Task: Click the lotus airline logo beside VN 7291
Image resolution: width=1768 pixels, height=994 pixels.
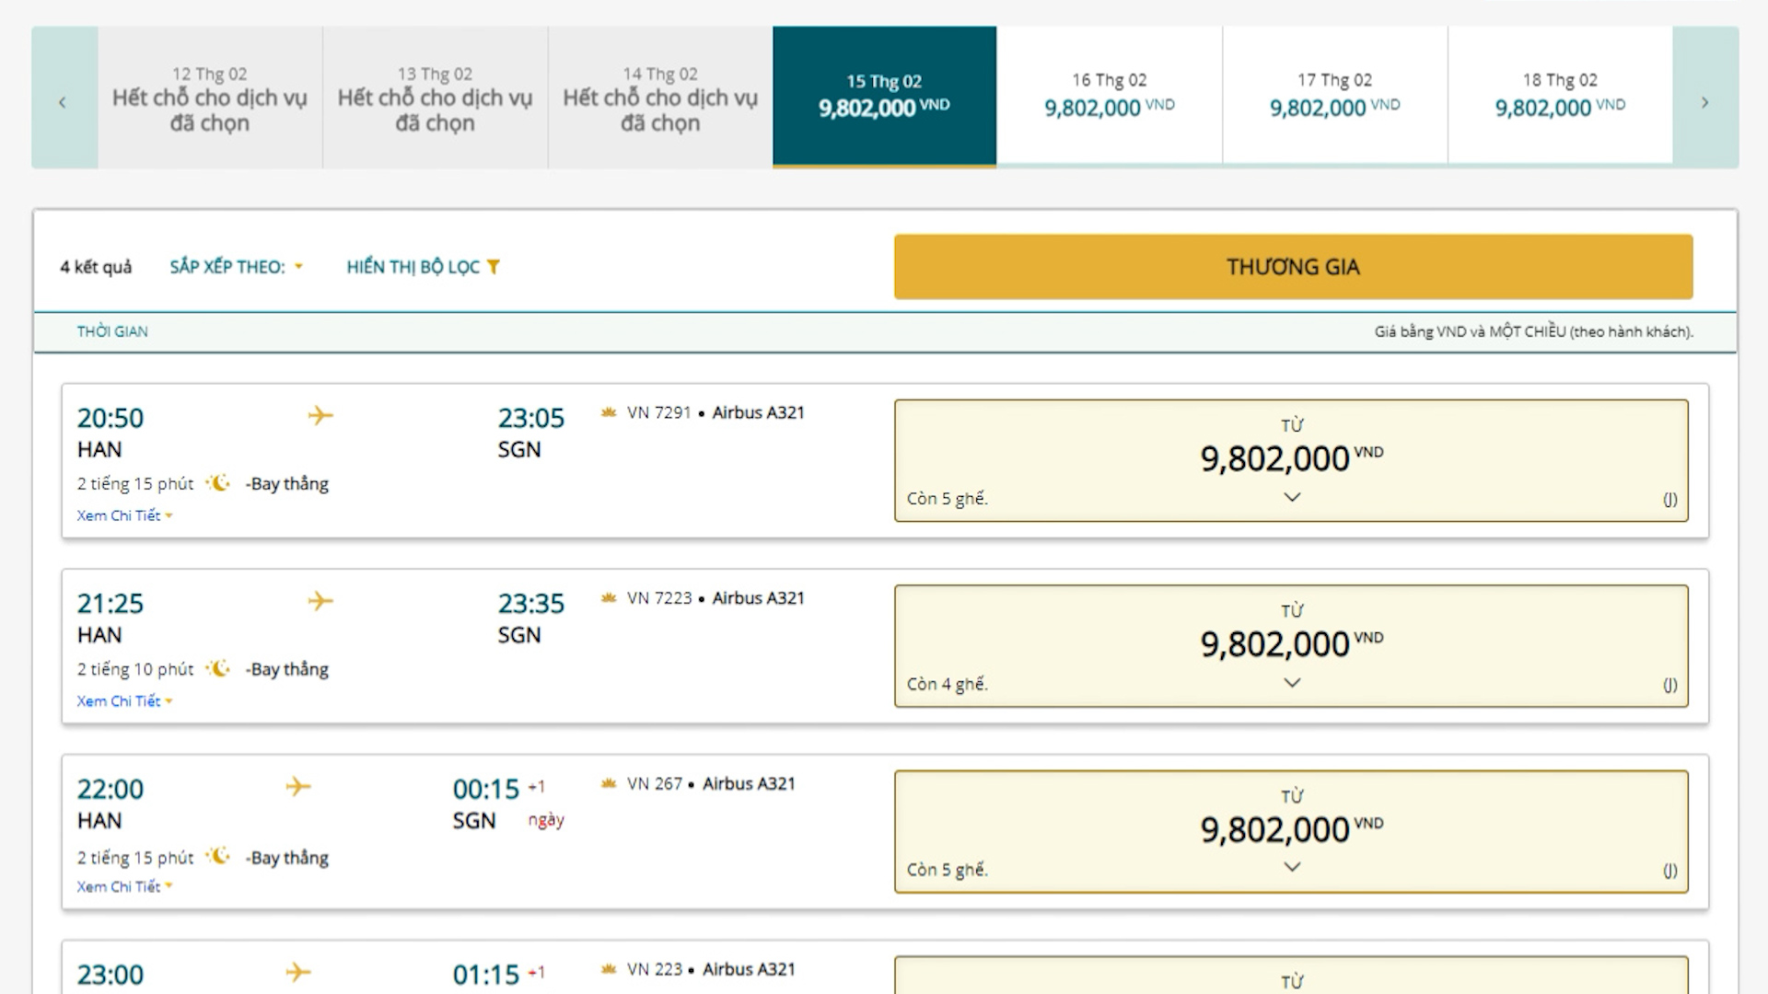Action: [609, 412]
